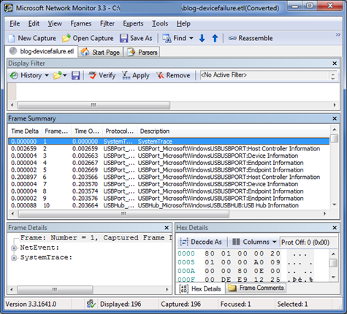Click the display filter text area
347x314 pixels.
pos(178,92)
